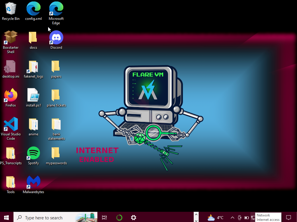Image resolution: width=297 pixels, height=222 pixels.
Task: Select the Visual Studio Code shortcut
Action: point(11,124)
